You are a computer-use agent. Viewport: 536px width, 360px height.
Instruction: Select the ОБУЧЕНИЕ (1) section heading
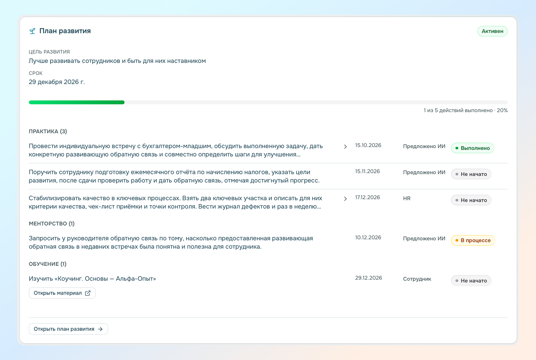pos(48,264)
